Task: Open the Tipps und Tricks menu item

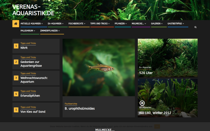Action: (99, 23)
